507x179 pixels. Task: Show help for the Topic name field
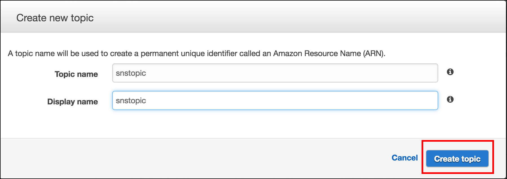[450, 72]
